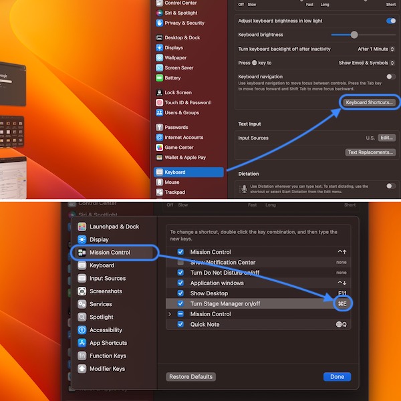Toggle Adjust keyboard brightness in low light
This screenshot has height=401, width=401.
pyautogui.click(x=391, y=21)
